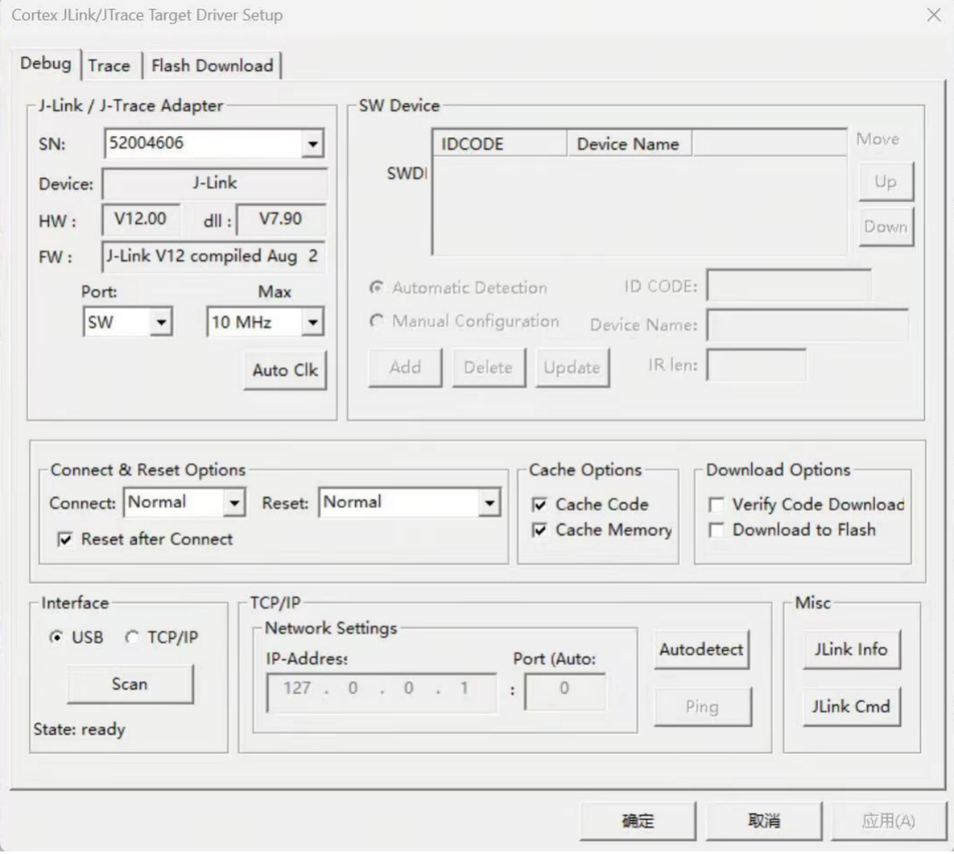Open the Port SW dropdown
The width and height of the screenshot is (954, 854).
pos(161,322)
